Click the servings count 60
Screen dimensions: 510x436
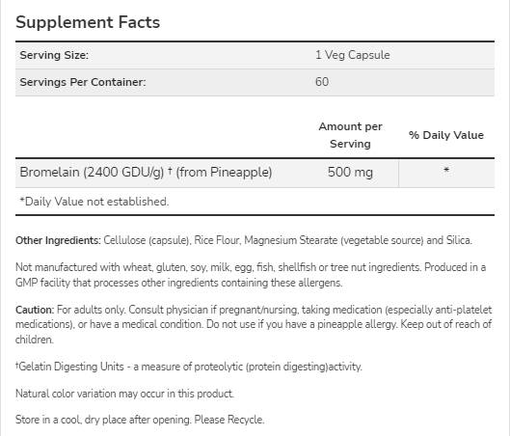tap(322, 82)
